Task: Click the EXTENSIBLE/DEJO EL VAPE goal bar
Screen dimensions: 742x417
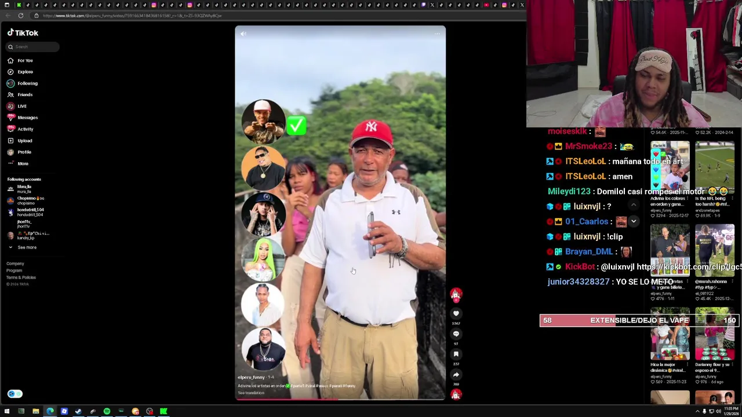Action: tap(639, 320)
